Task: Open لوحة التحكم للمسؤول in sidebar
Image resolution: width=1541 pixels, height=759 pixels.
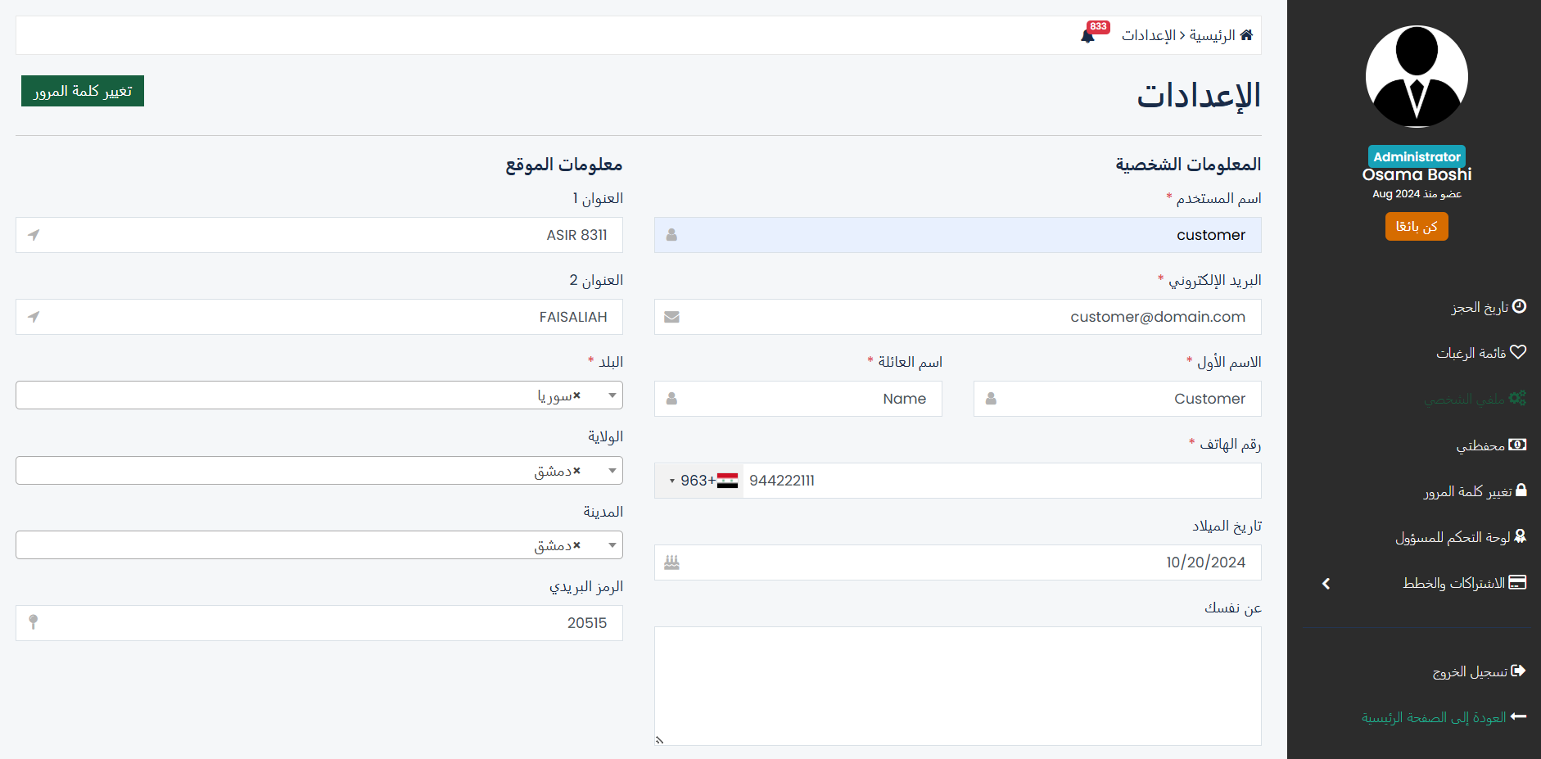Action: tap(1461, 537)
